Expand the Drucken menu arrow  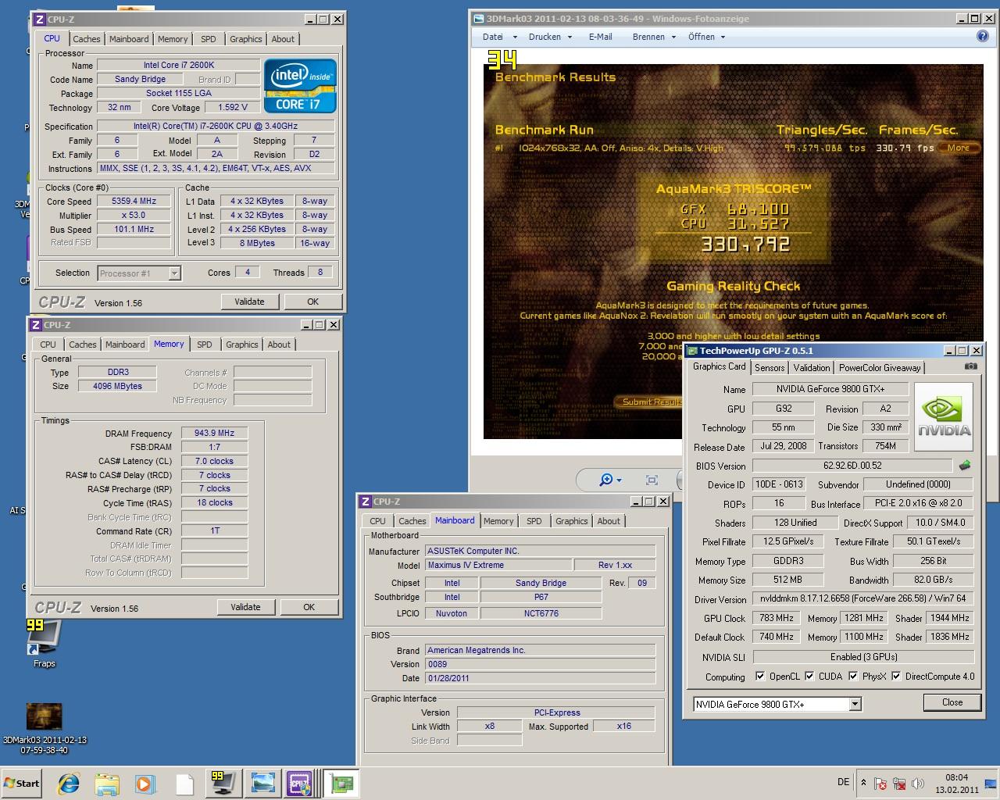(x=570, y=37)
